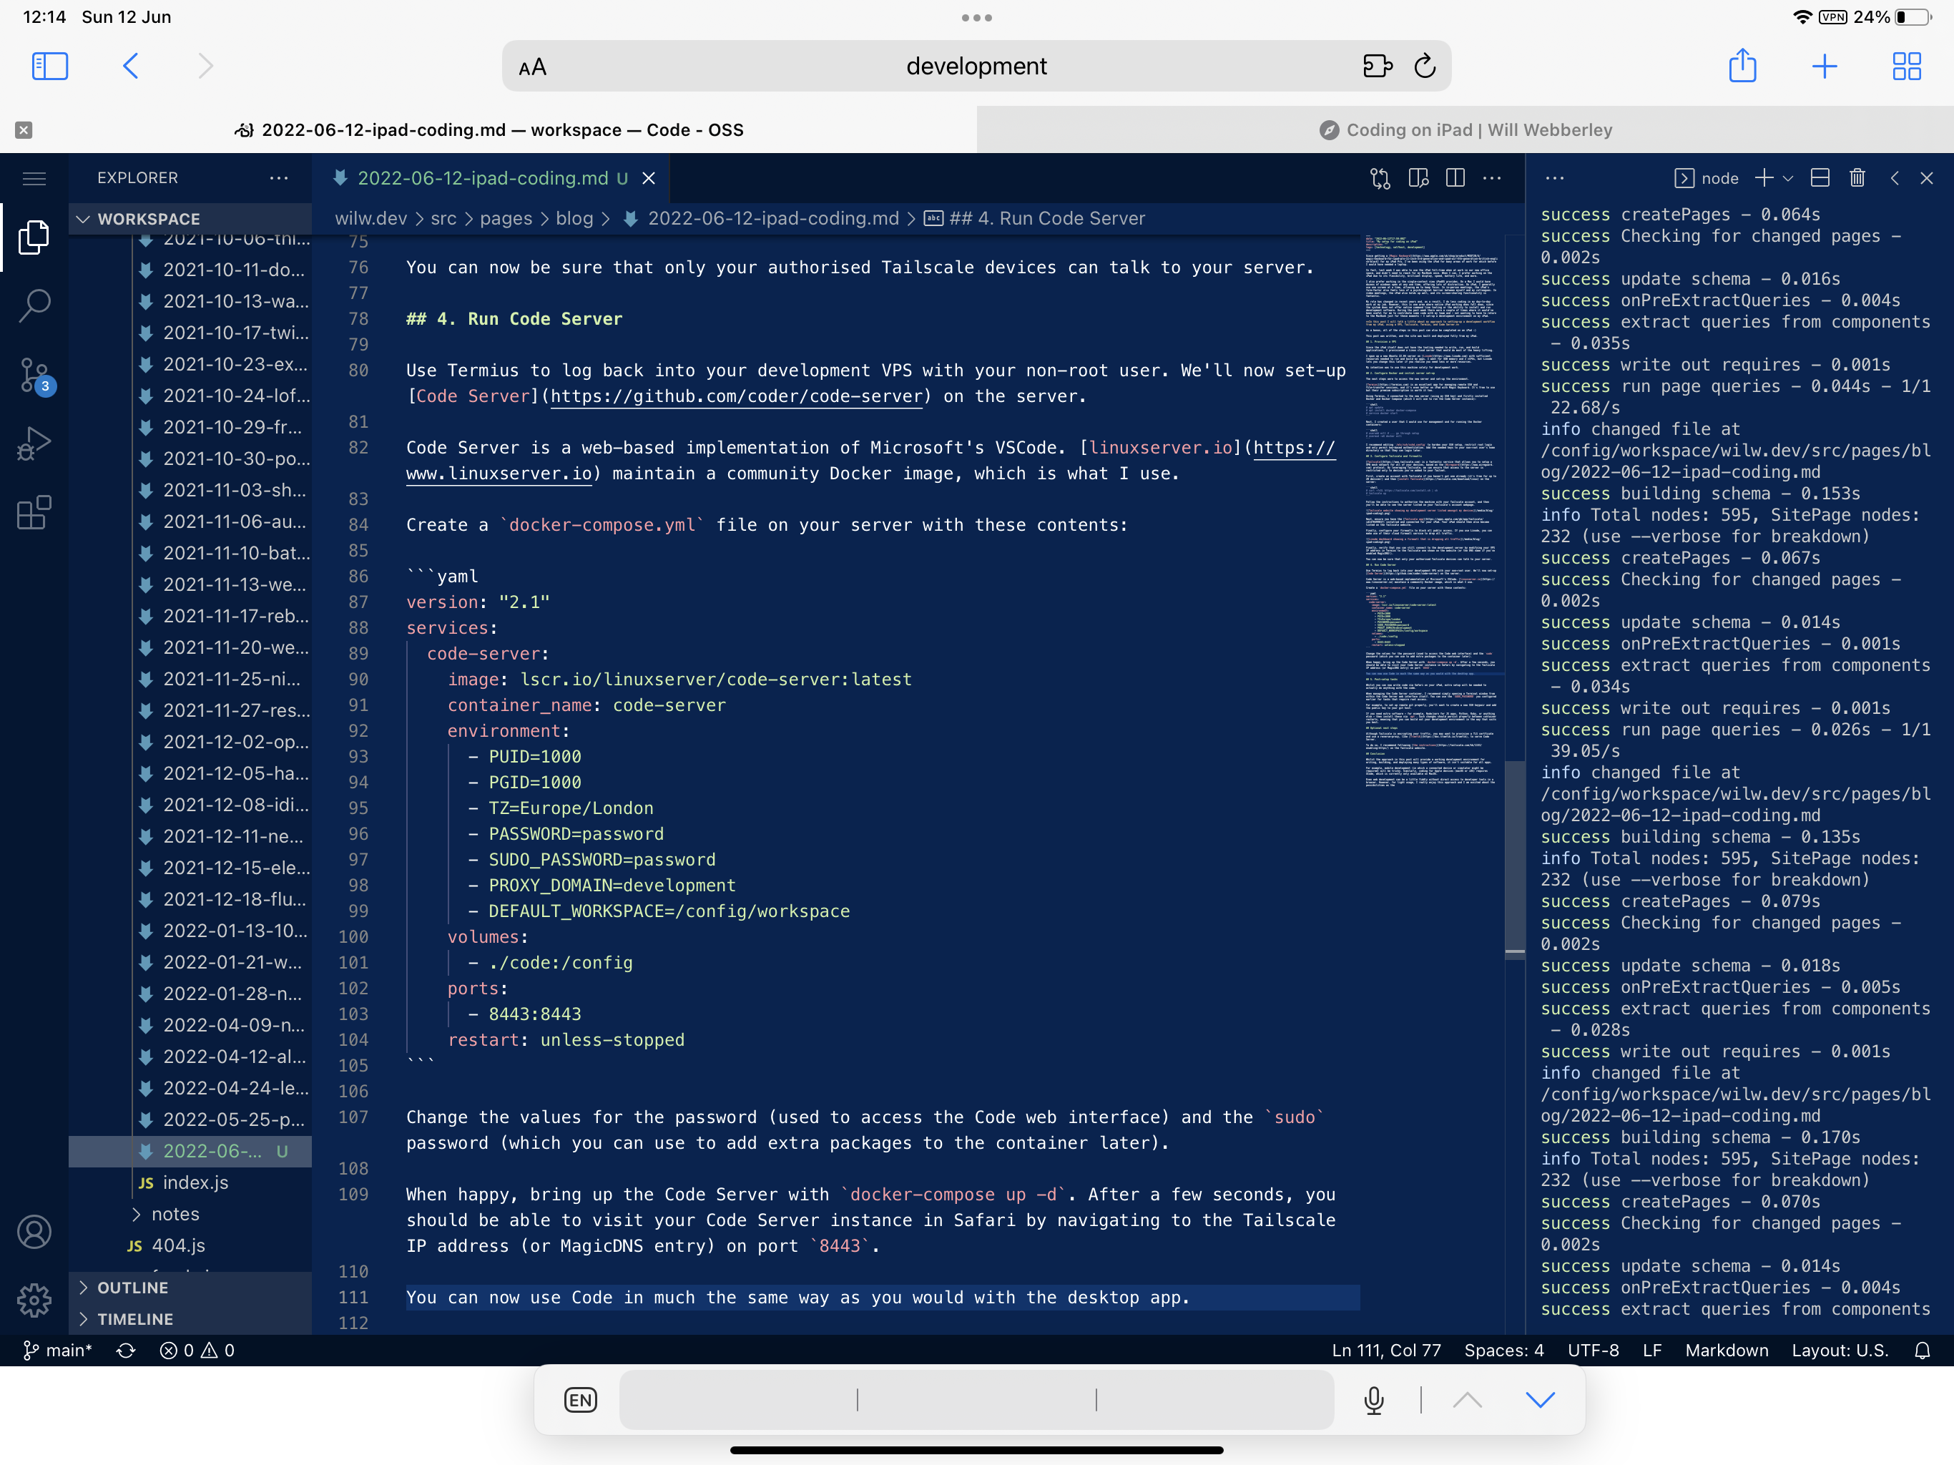This screenshot has height=1465, width=1954.
Task: Open the Accounts icon in activity bar
Action: 35,1231
